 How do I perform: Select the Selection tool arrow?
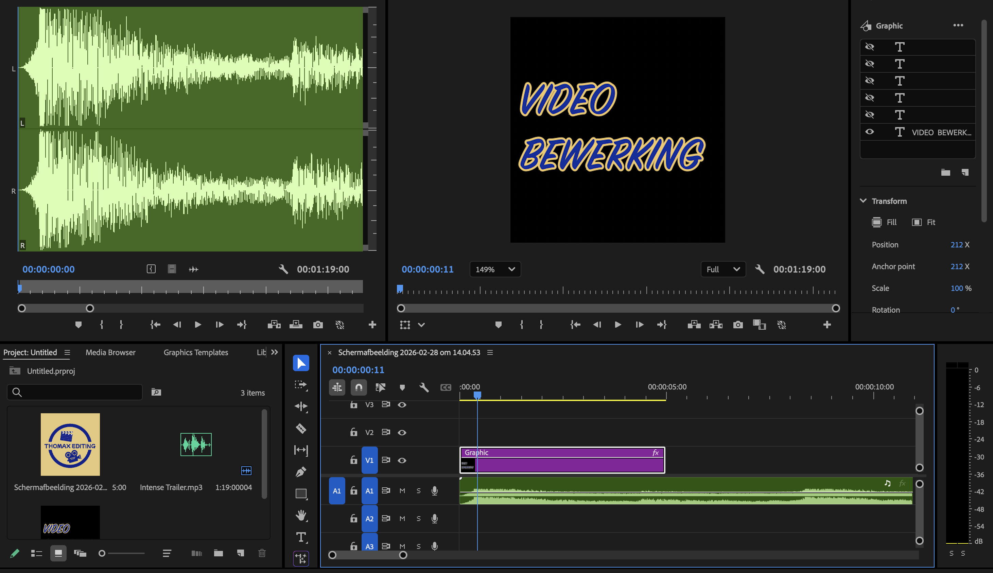(301, 363)
